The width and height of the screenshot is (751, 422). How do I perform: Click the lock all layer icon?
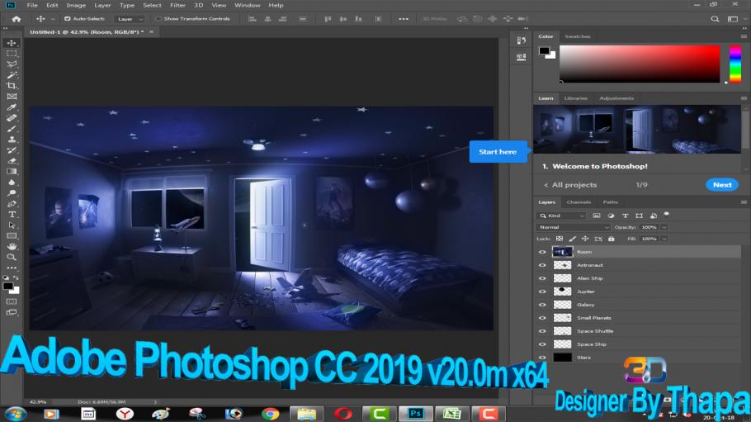pos(612,239)
